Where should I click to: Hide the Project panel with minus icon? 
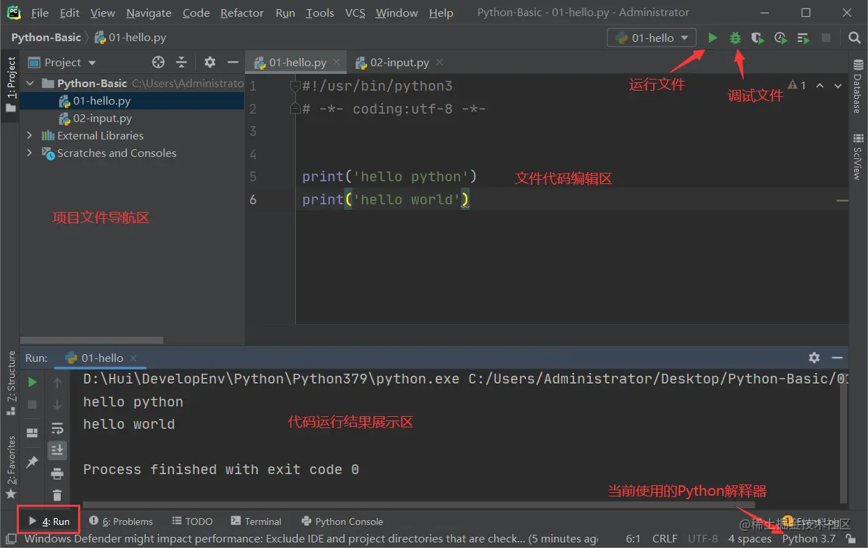tap(232, 62)
